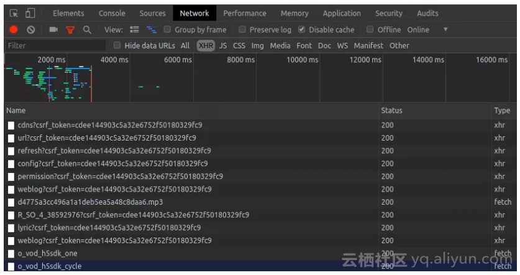Screen dimensions: 520x275
Task: Filter requests by Doc
Action: tap(324, 45)
